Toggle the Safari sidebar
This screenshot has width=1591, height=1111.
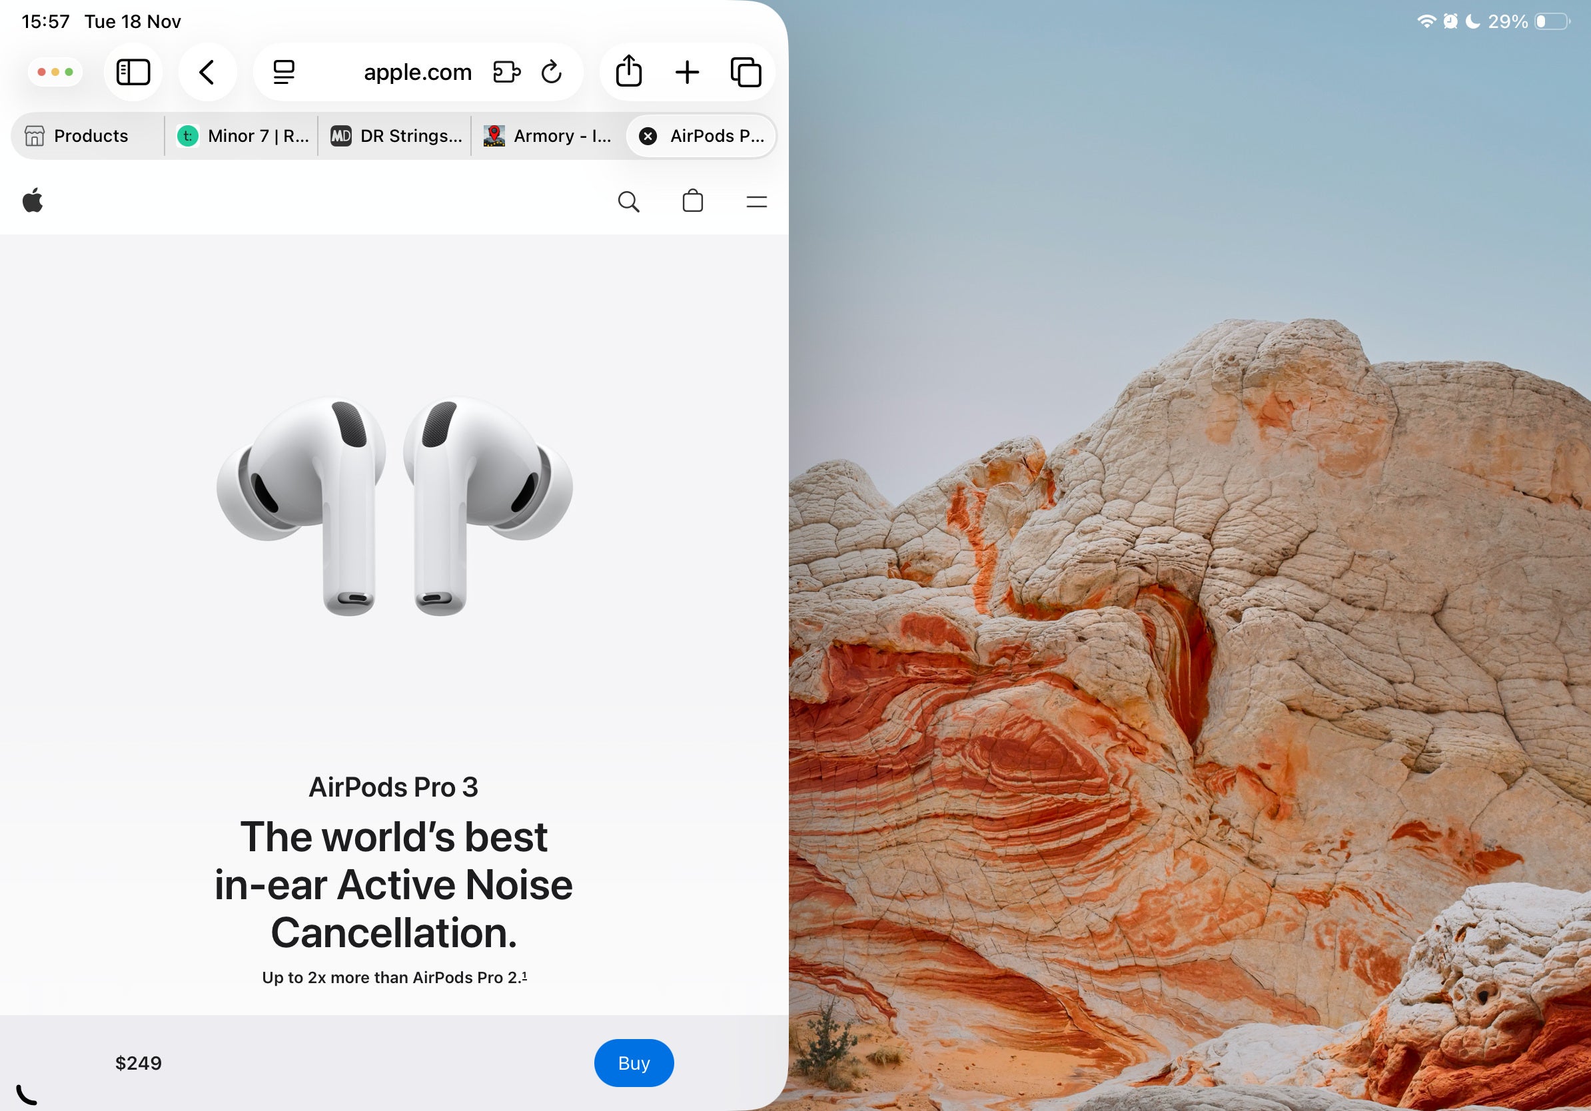click(133, 71)
